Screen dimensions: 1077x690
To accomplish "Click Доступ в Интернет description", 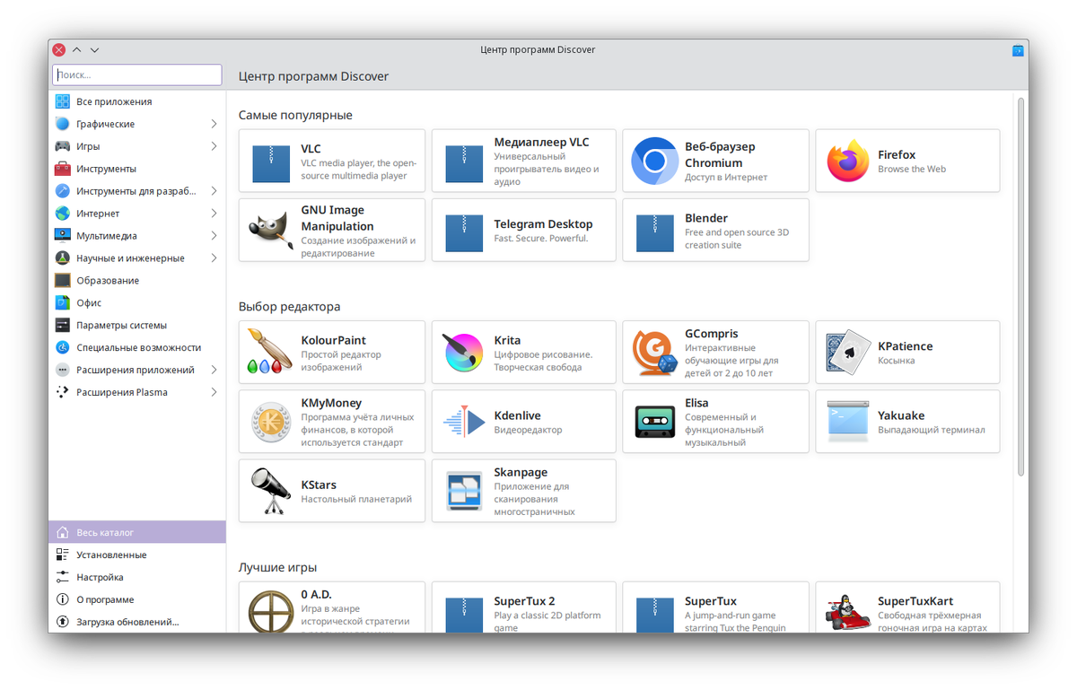I will tap(726, 178).
